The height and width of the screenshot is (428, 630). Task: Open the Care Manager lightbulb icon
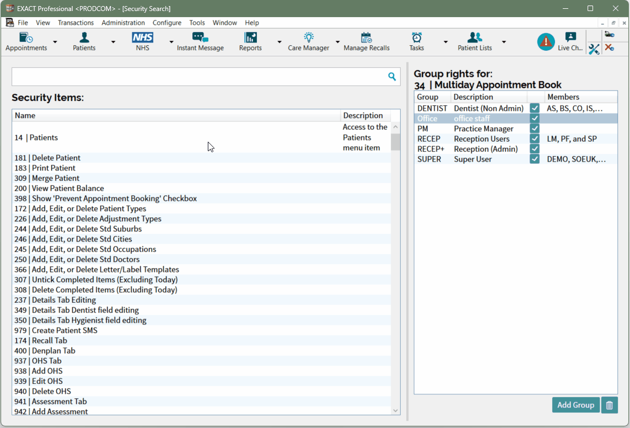tap(308, 38)
